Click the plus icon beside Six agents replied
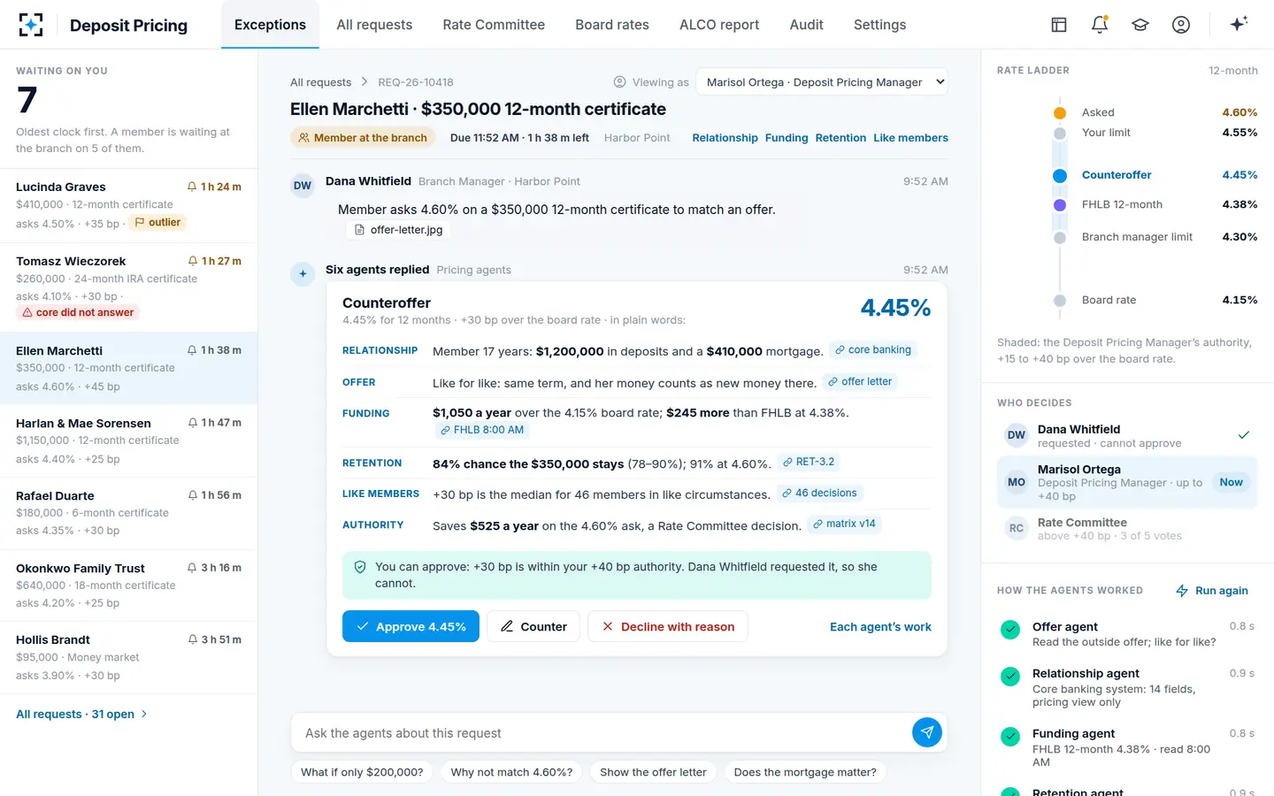The width and height of the screenshot is (1274, 796). point(303,273)
